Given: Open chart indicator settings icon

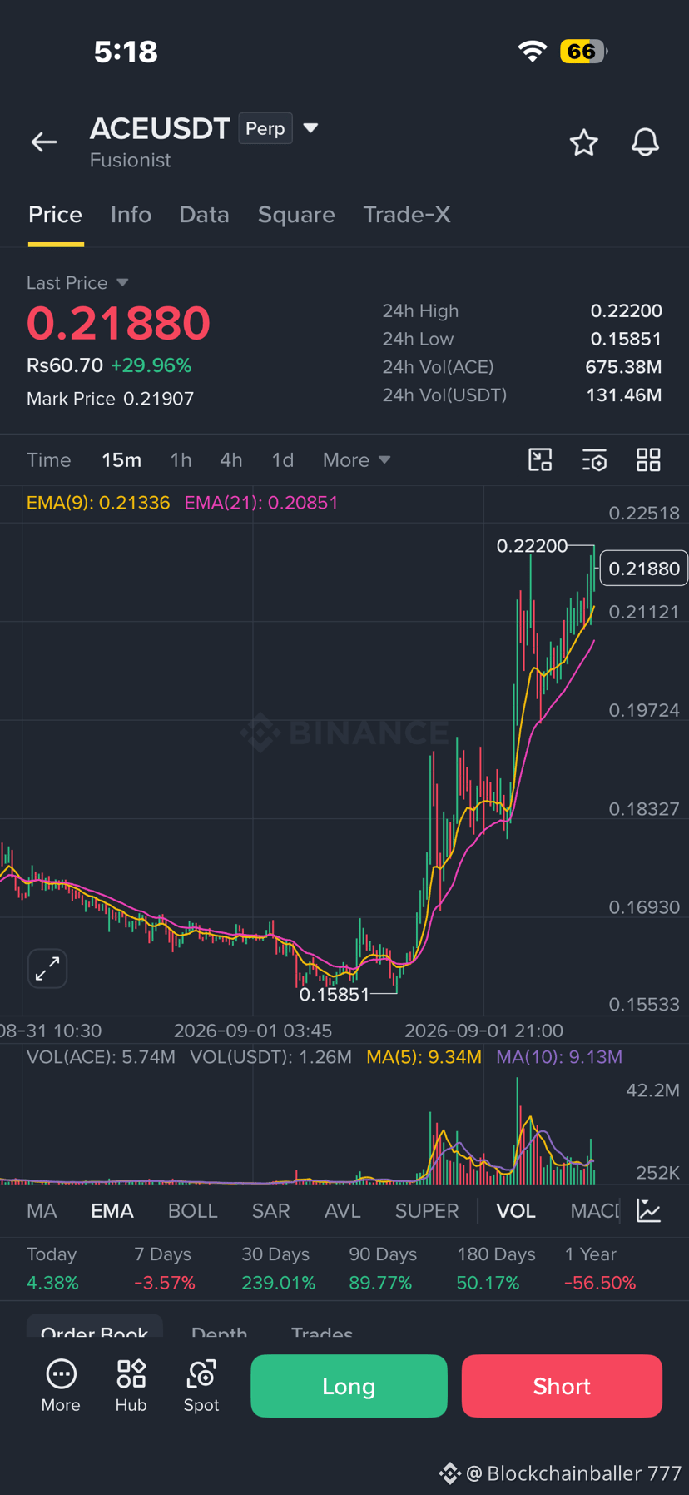Looking at the screenshot, I should pyautogui.click(x=594, y=459).
